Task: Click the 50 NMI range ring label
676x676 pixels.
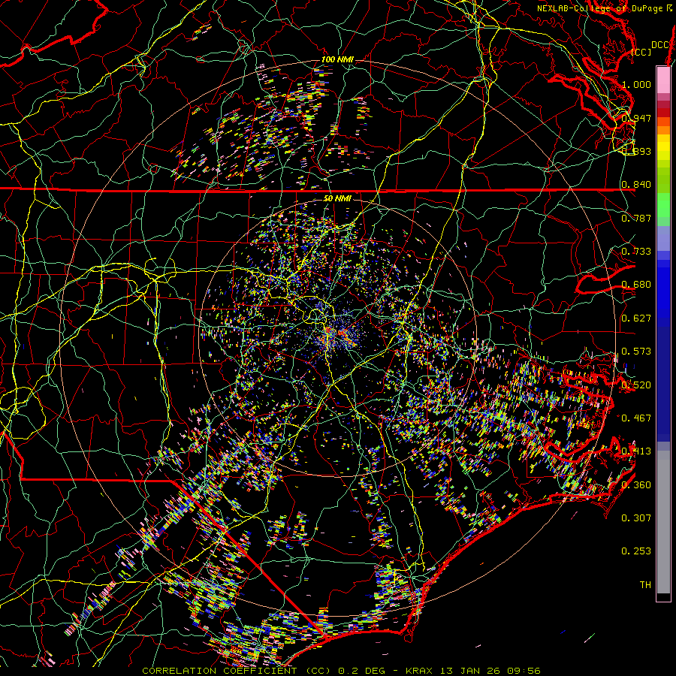Action: [337, 198]
